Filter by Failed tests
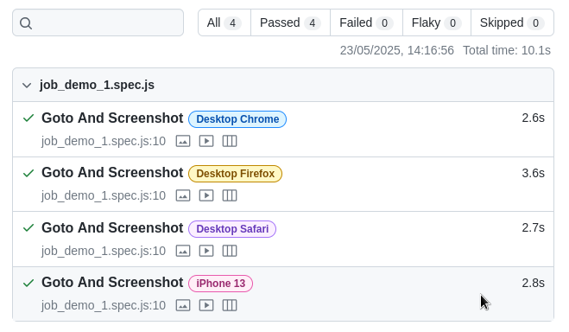Viewport: 569px width, 332px height. (x=366, y=22)
